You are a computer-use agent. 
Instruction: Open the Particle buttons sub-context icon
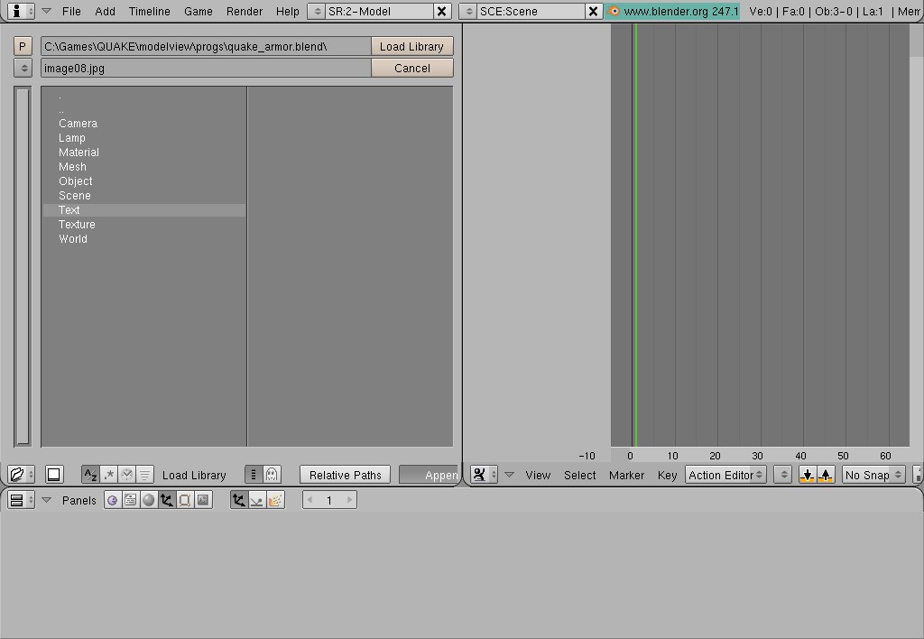[x=275, y=500]
